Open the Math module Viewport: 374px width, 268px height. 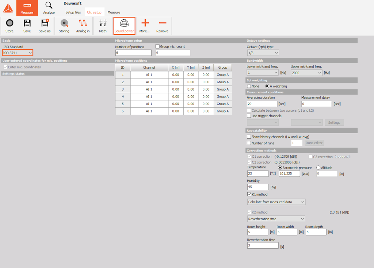(103, 26)
